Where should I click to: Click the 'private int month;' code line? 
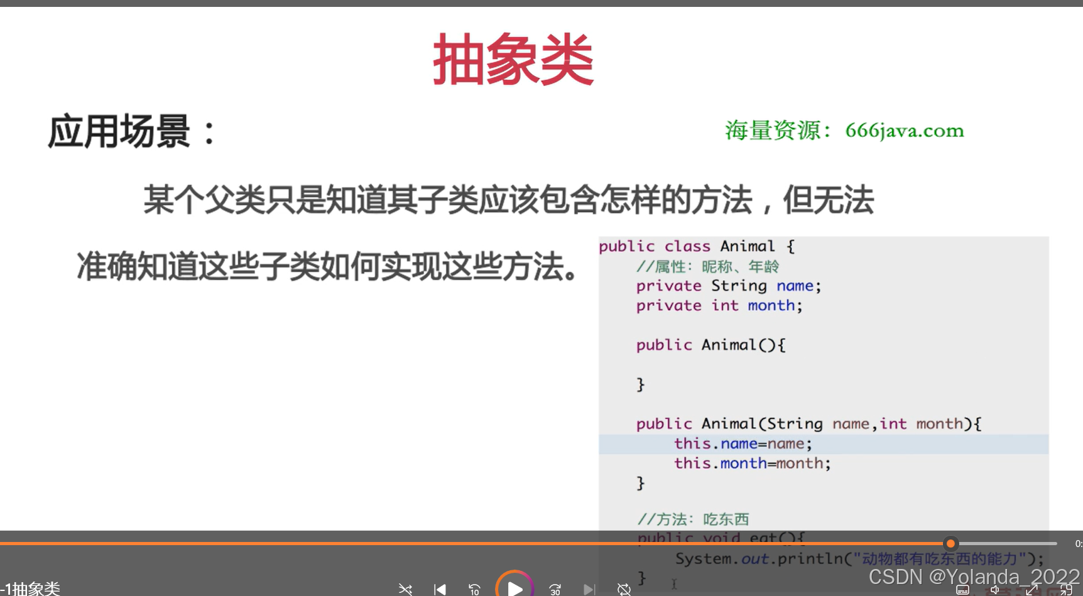(x=719, y=305)
